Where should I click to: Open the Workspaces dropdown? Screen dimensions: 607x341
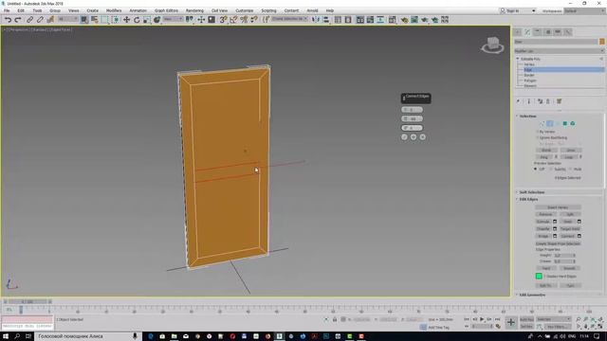point(584,10)
